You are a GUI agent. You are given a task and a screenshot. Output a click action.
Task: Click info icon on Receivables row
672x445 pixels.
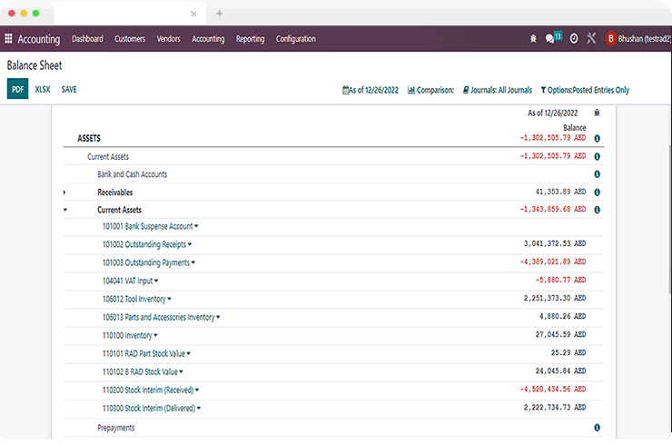click(597, 192)
